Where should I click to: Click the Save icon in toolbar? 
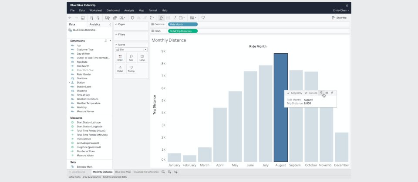(x=83, y=18)
